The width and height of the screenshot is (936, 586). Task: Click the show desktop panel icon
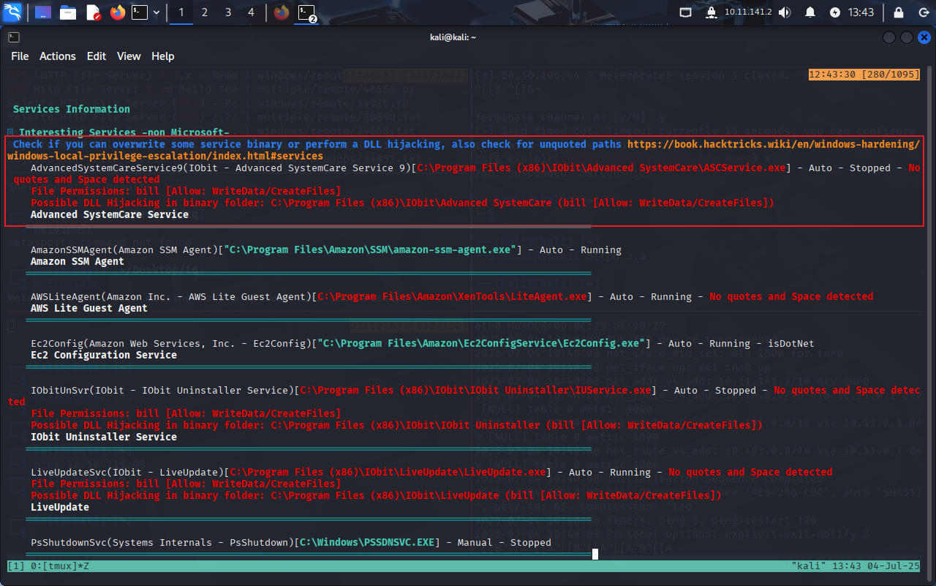pyautogui.click(x=43, y=12)
